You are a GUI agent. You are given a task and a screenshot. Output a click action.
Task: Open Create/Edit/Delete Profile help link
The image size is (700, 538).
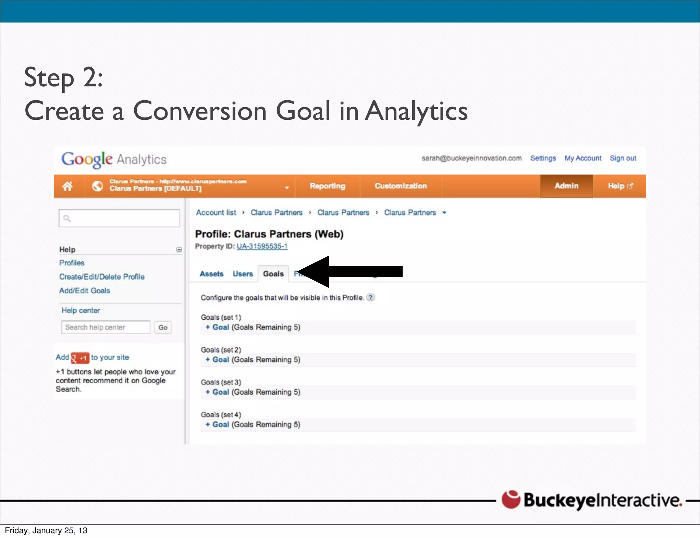pyautogui.click(x=102, y=277)
